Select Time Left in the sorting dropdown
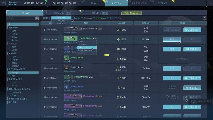 pyautogui.click(x=61, y=18)
